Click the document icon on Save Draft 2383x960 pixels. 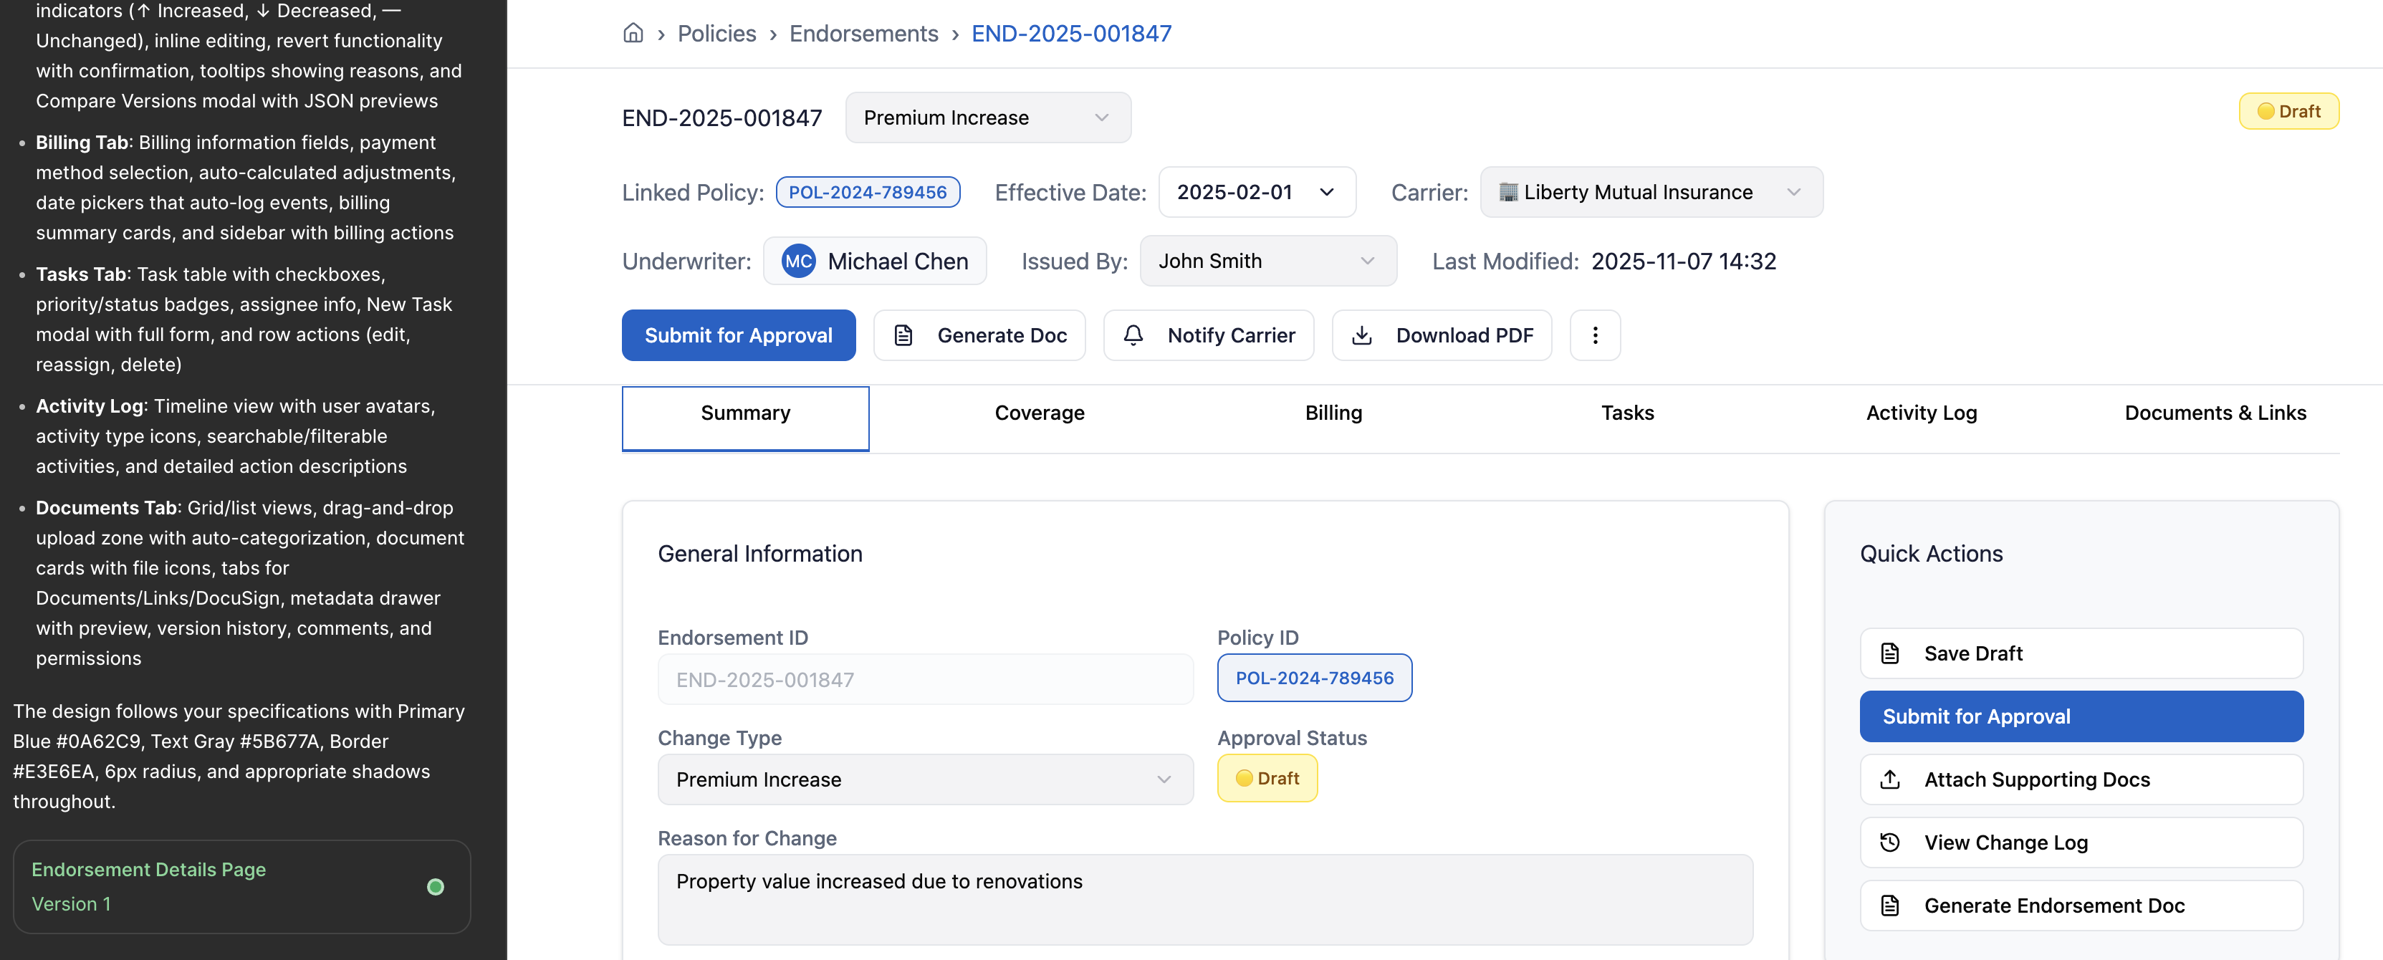[1891, 653]
